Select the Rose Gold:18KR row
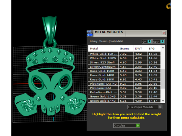Screen dimensions: 182x136 [x=124, y=79]
